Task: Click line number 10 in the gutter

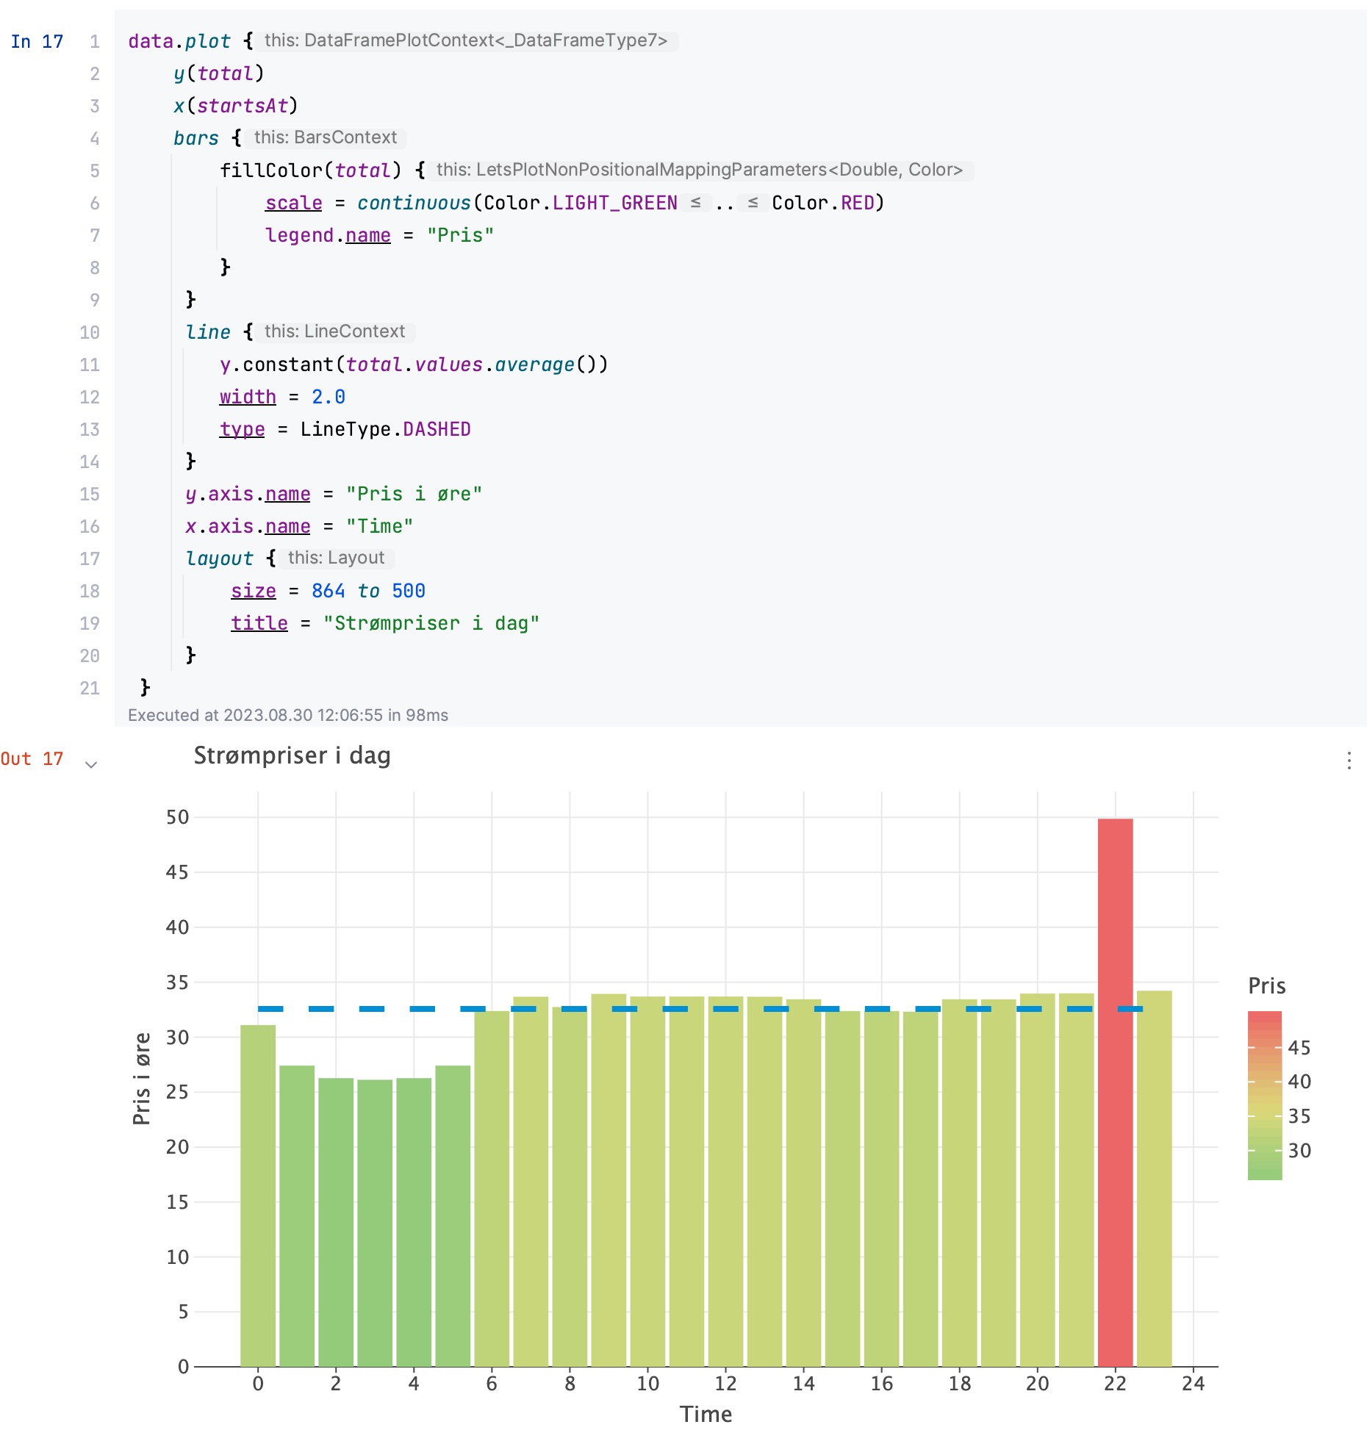Action: [89, 332]
